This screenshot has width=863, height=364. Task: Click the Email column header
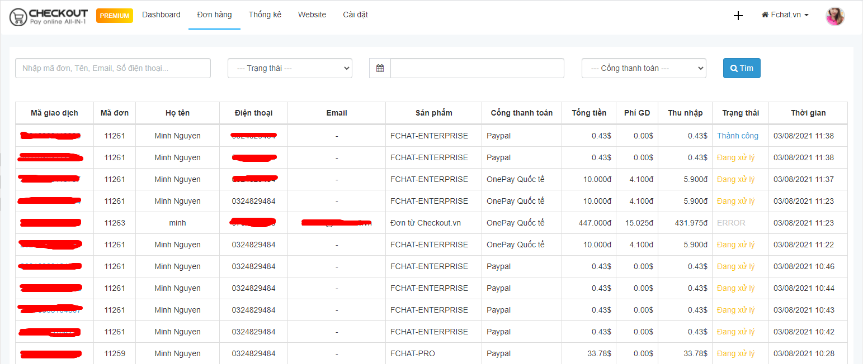pyautogui.click(x=337, y=113)
